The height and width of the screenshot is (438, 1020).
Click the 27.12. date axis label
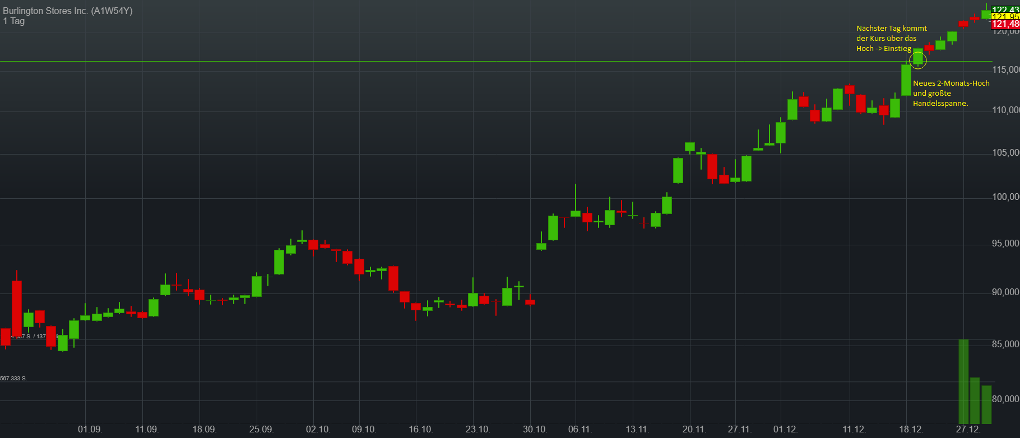[968, 429]
